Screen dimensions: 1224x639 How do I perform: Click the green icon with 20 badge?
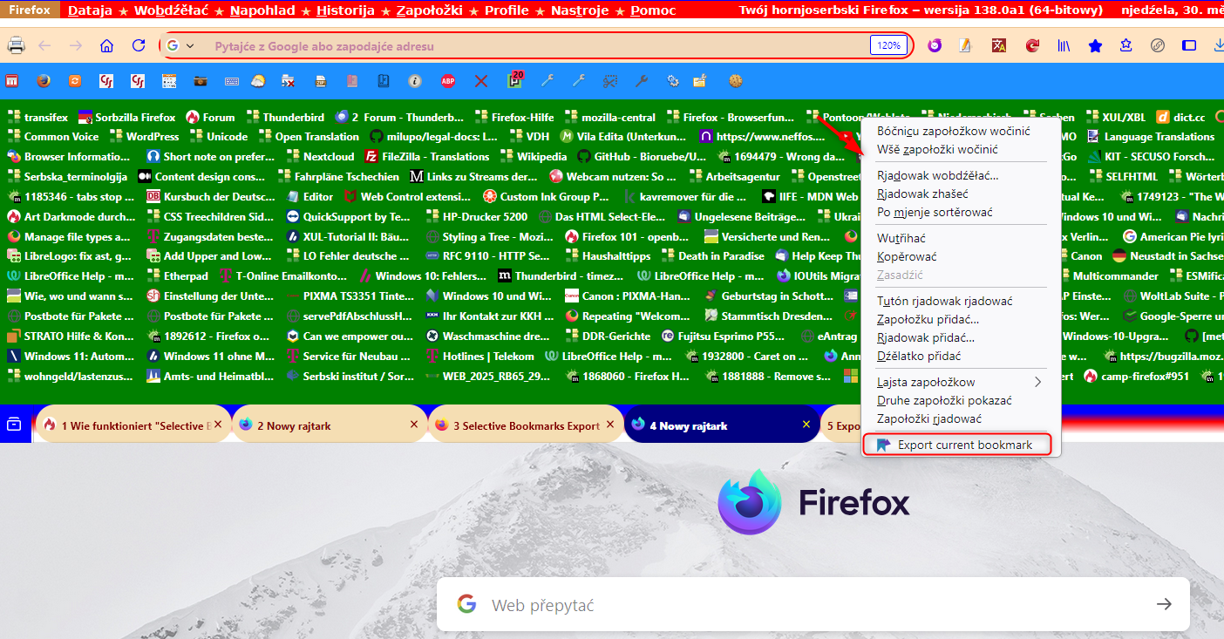(514, 80)
